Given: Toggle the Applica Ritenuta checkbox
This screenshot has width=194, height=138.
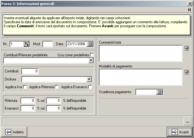Looking at the screenshot, I should (57, 87).
